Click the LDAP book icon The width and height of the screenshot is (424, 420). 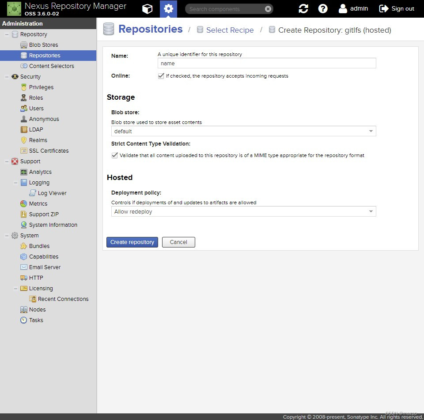24,129
